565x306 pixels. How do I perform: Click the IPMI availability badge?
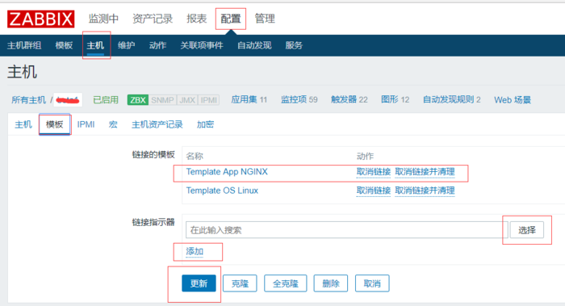(x=209, y=100)
